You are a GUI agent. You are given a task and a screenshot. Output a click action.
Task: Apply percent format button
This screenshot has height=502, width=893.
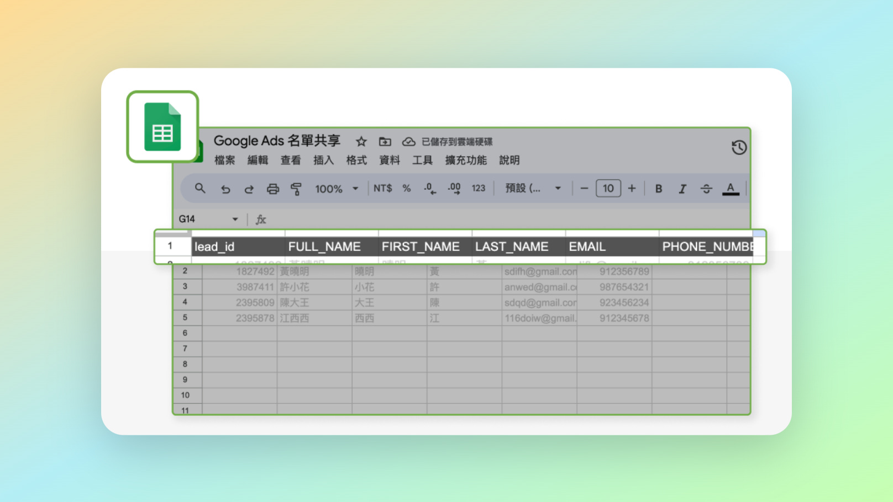407,189
